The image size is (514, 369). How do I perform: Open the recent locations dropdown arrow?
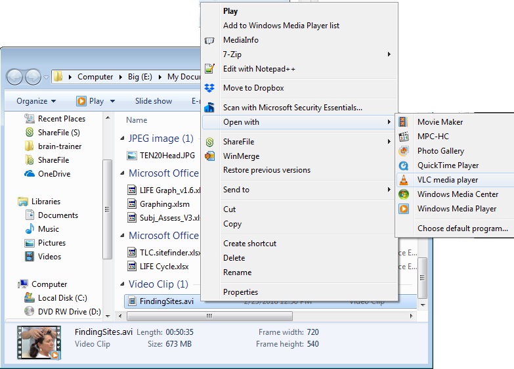click(x=46, y=77)
